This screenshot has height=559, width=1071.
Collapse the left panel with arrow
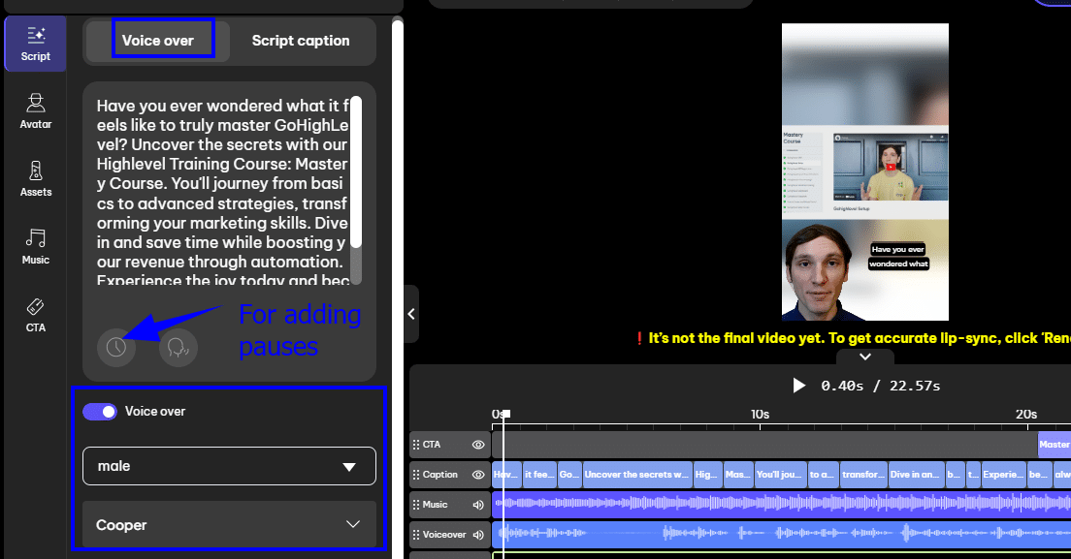coord(411,314)
